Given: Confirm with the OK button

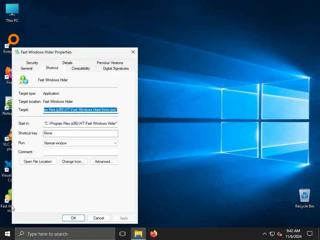Looking at the screenshot, I should pyautogui.click(x=73, y=218).
